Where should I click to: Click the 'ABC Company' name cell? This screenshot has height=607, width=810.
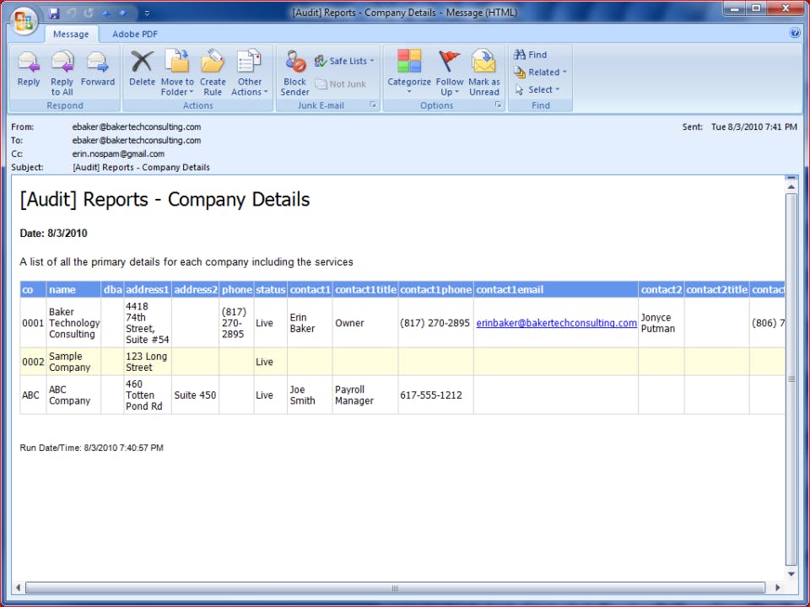tap(74, 395)
